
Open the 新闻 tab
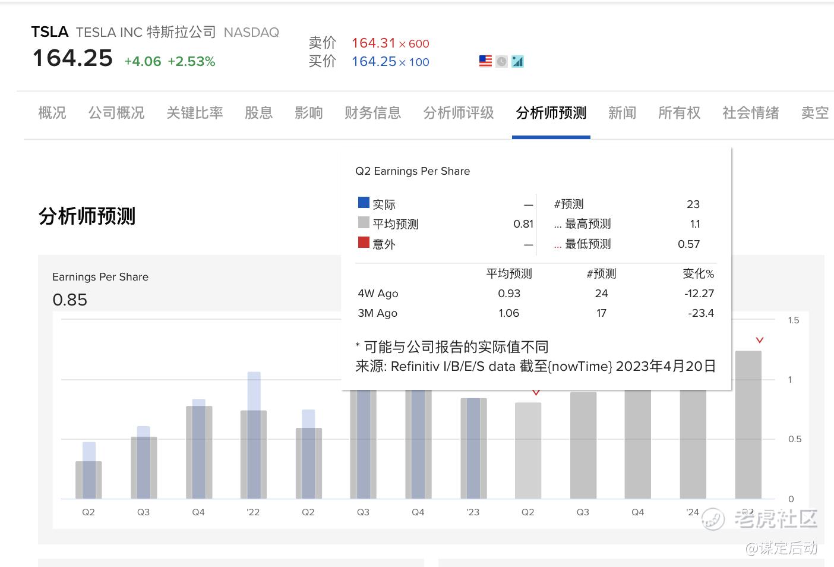pos(623,113)
